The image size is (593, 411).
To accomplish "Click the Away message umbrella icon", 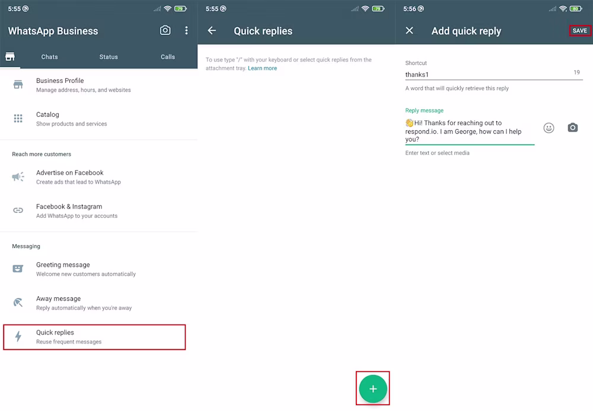I will (x=18, y=302).
